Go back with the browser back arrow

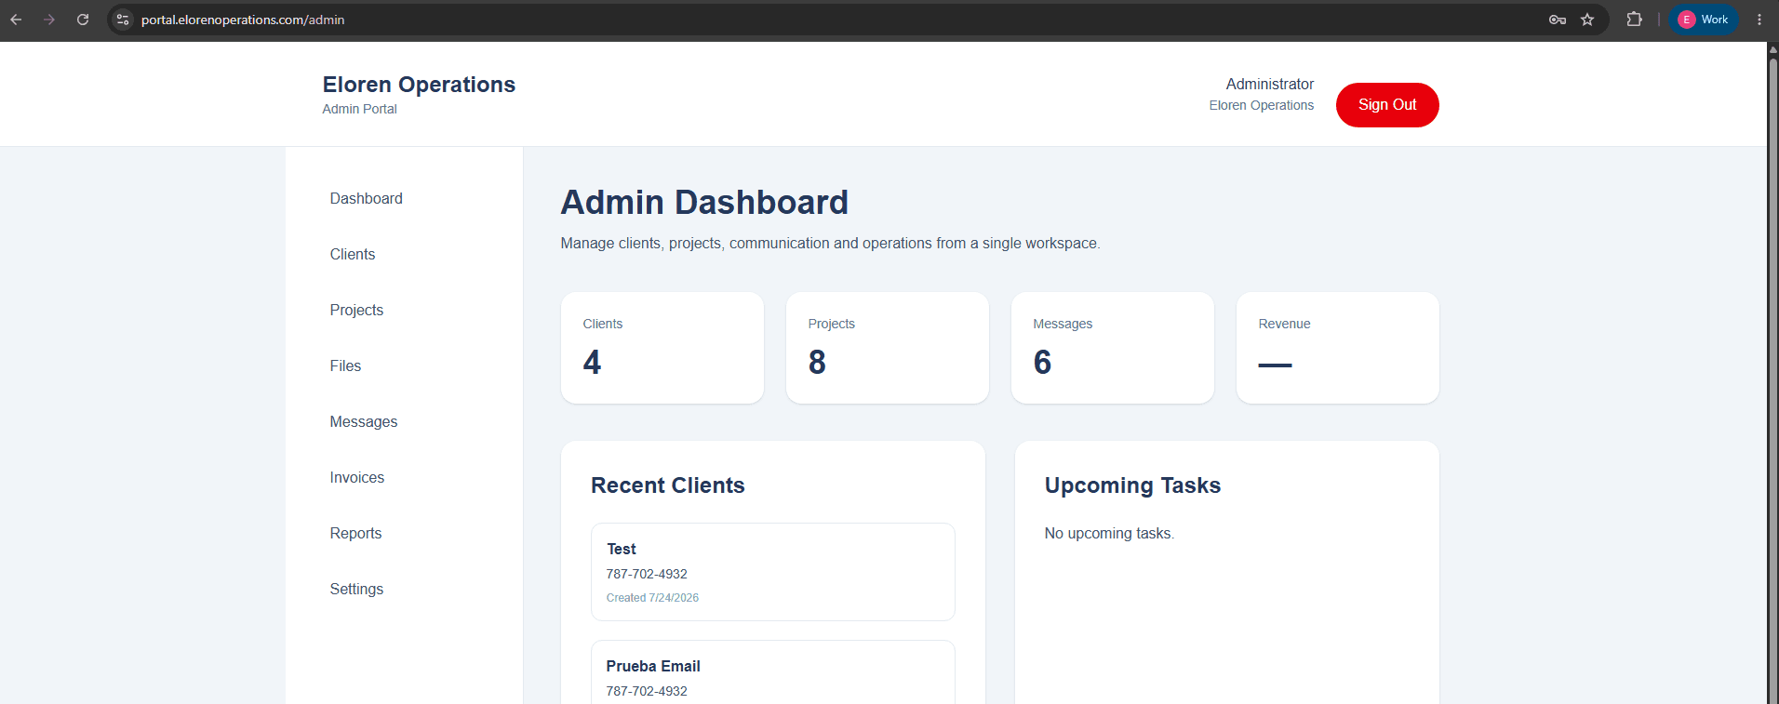pyautogui.click(x=16, y=20)
